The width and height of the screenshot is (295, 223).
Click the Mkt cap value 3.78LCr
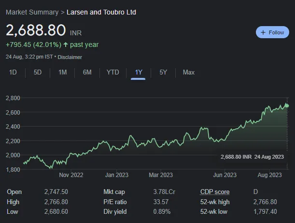click(x=164, y=192)
